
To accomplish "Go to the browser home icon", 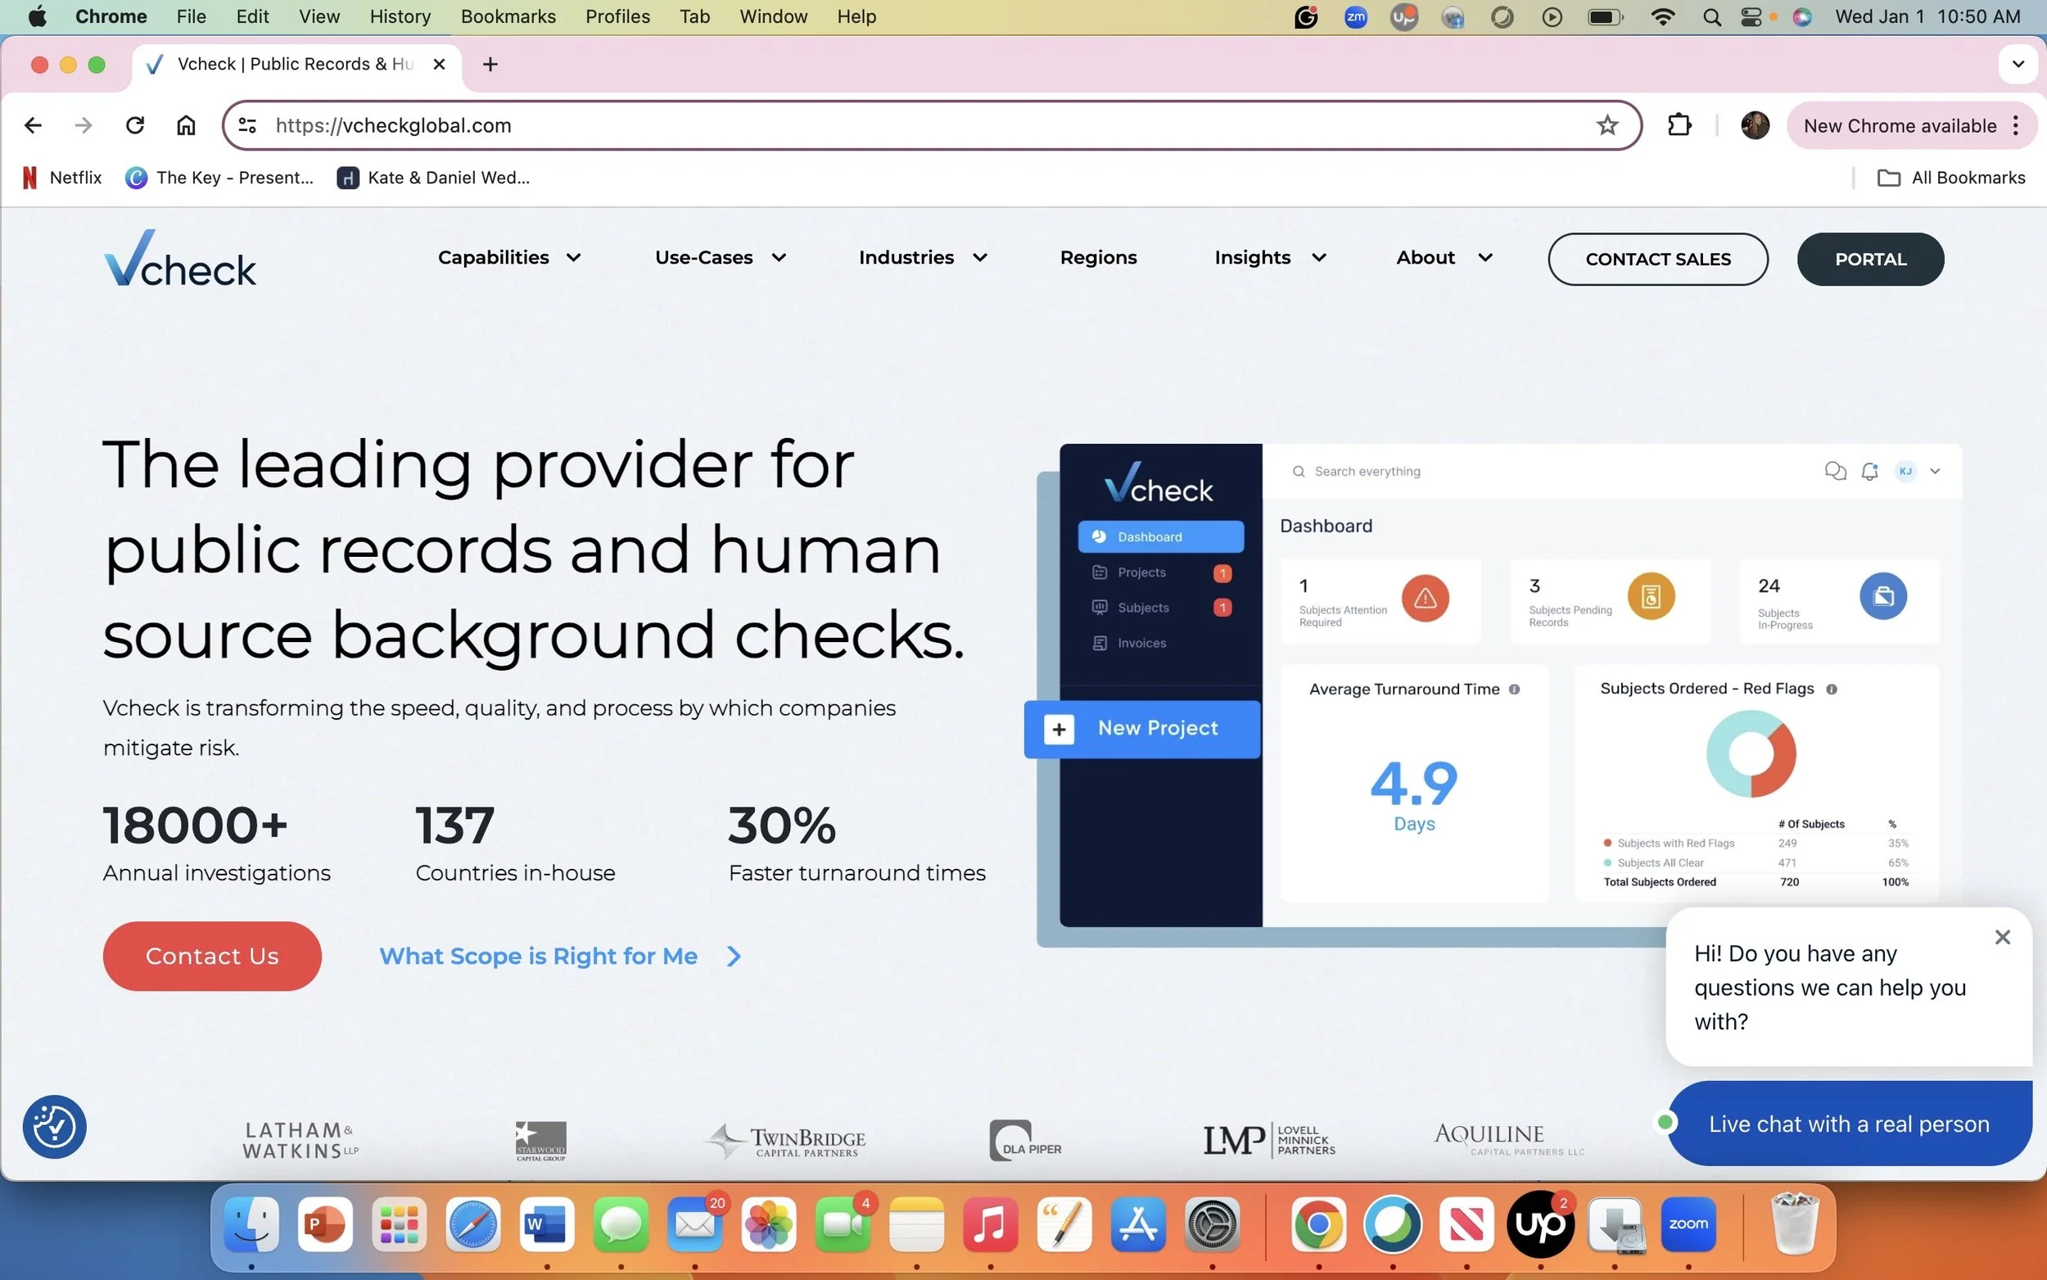I will coord(185,125).
